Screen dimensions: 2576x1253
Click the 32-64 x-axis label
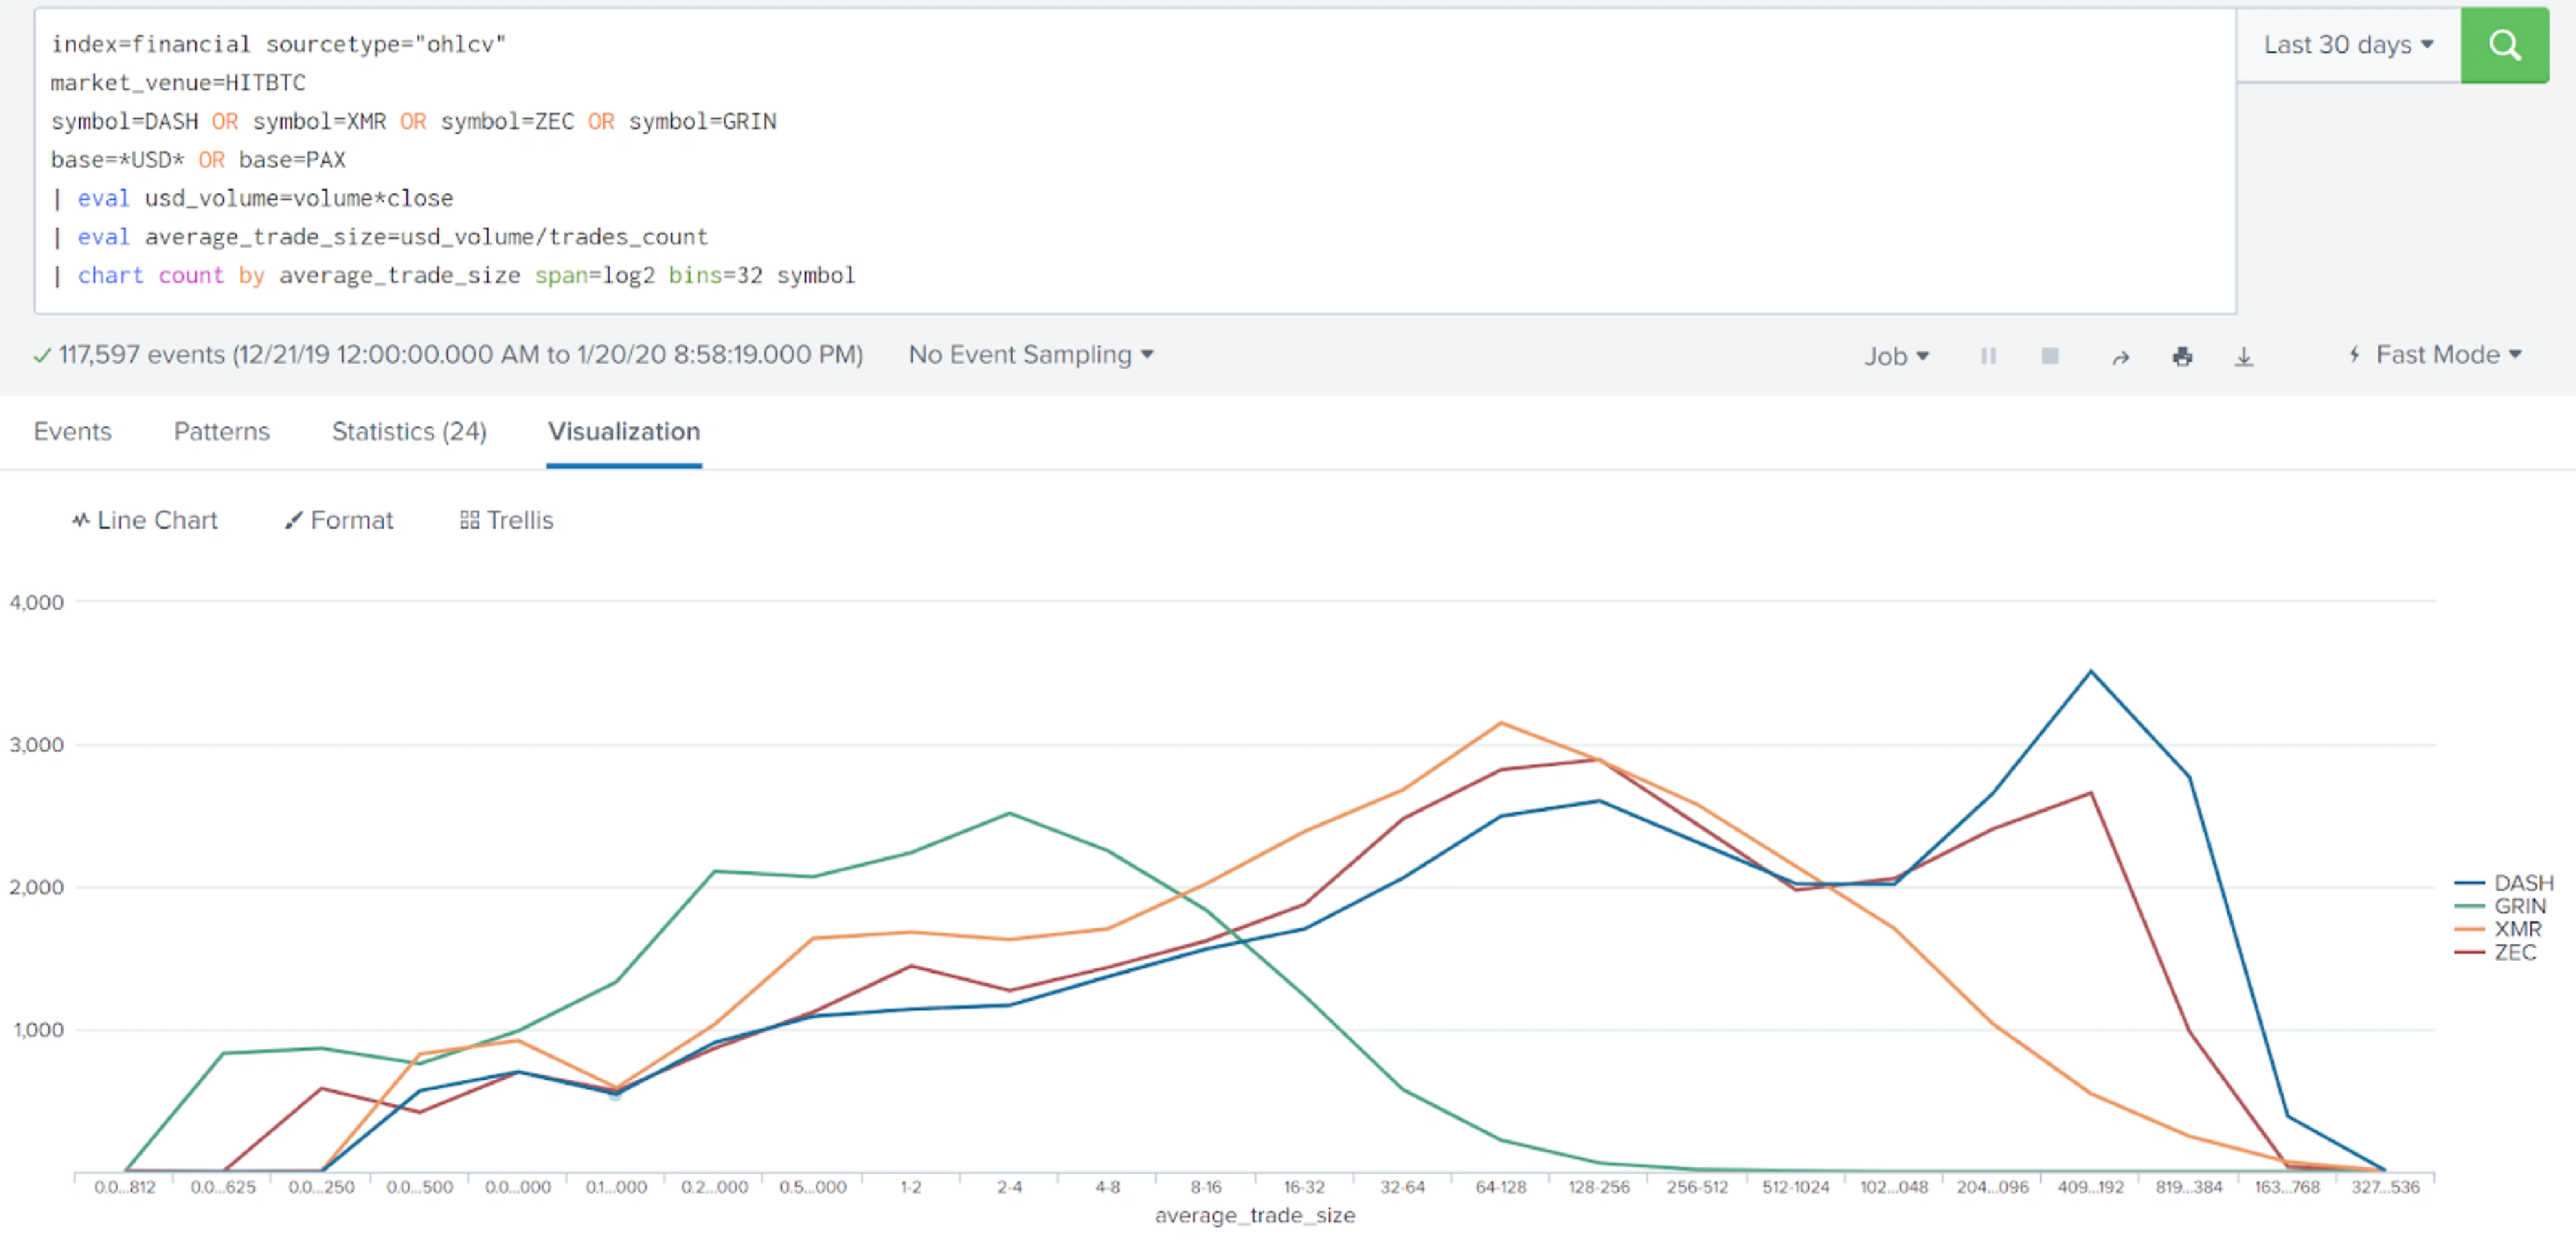coord(1402,1187)
